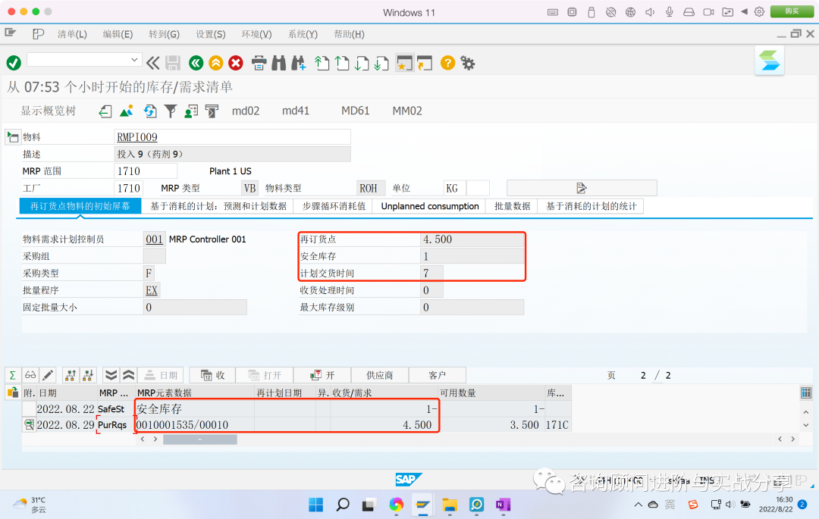Screen dimensions: 819x519
Task: Click the sum (Σ) icon above the list
Action: coord(14,374)
